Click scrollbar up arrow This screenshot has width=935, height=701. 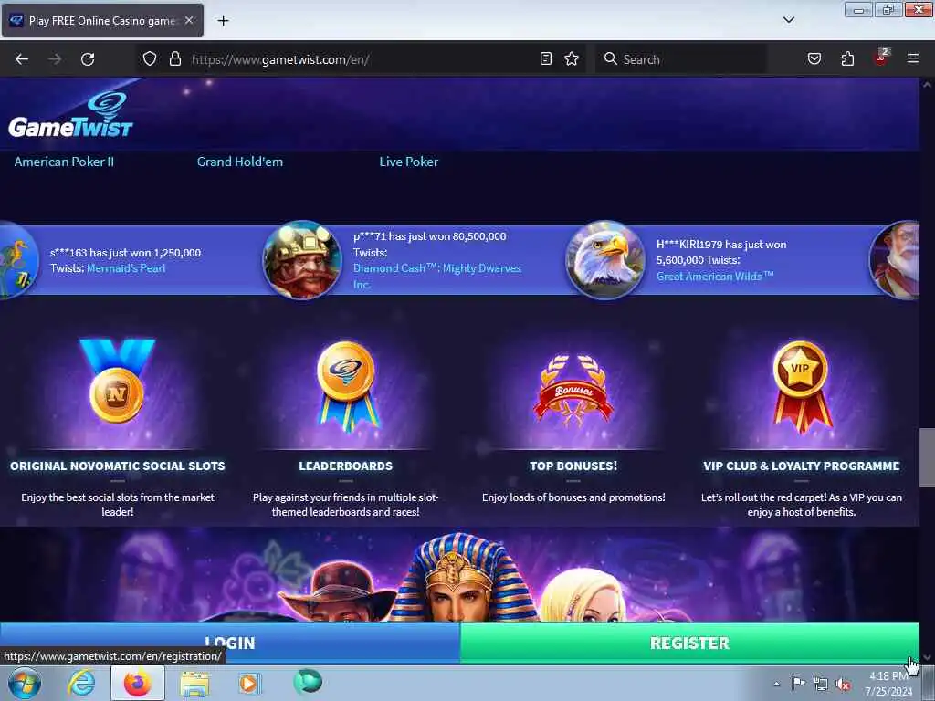927,85
